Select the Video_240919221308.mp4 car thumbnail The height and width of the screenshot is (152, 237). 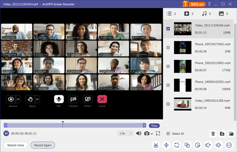pos(182,104)
